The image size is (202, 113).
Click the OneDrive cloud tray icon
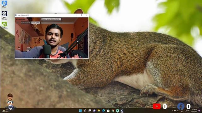pos(175,110)
